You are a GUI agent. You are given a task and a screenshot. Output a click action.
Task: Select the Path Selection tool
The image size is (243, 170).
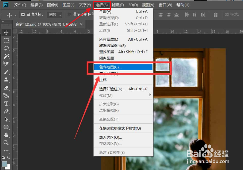coord(6,119)
